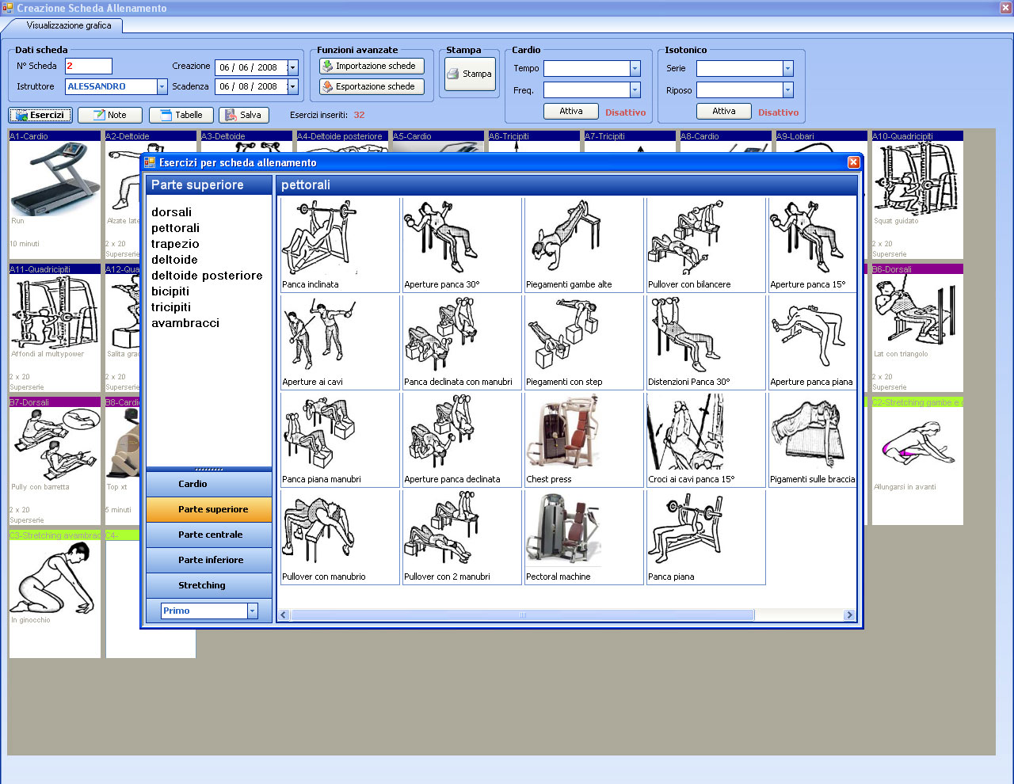Open the Stretching category tab

pyautogui.click(x=209, y=585)
